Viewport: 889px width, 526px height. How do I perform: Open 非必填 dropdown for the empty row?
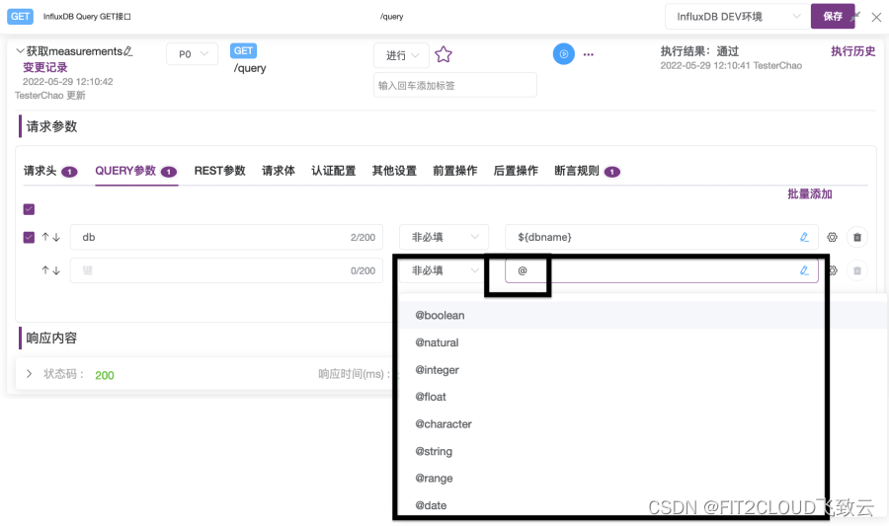(444, 270)
